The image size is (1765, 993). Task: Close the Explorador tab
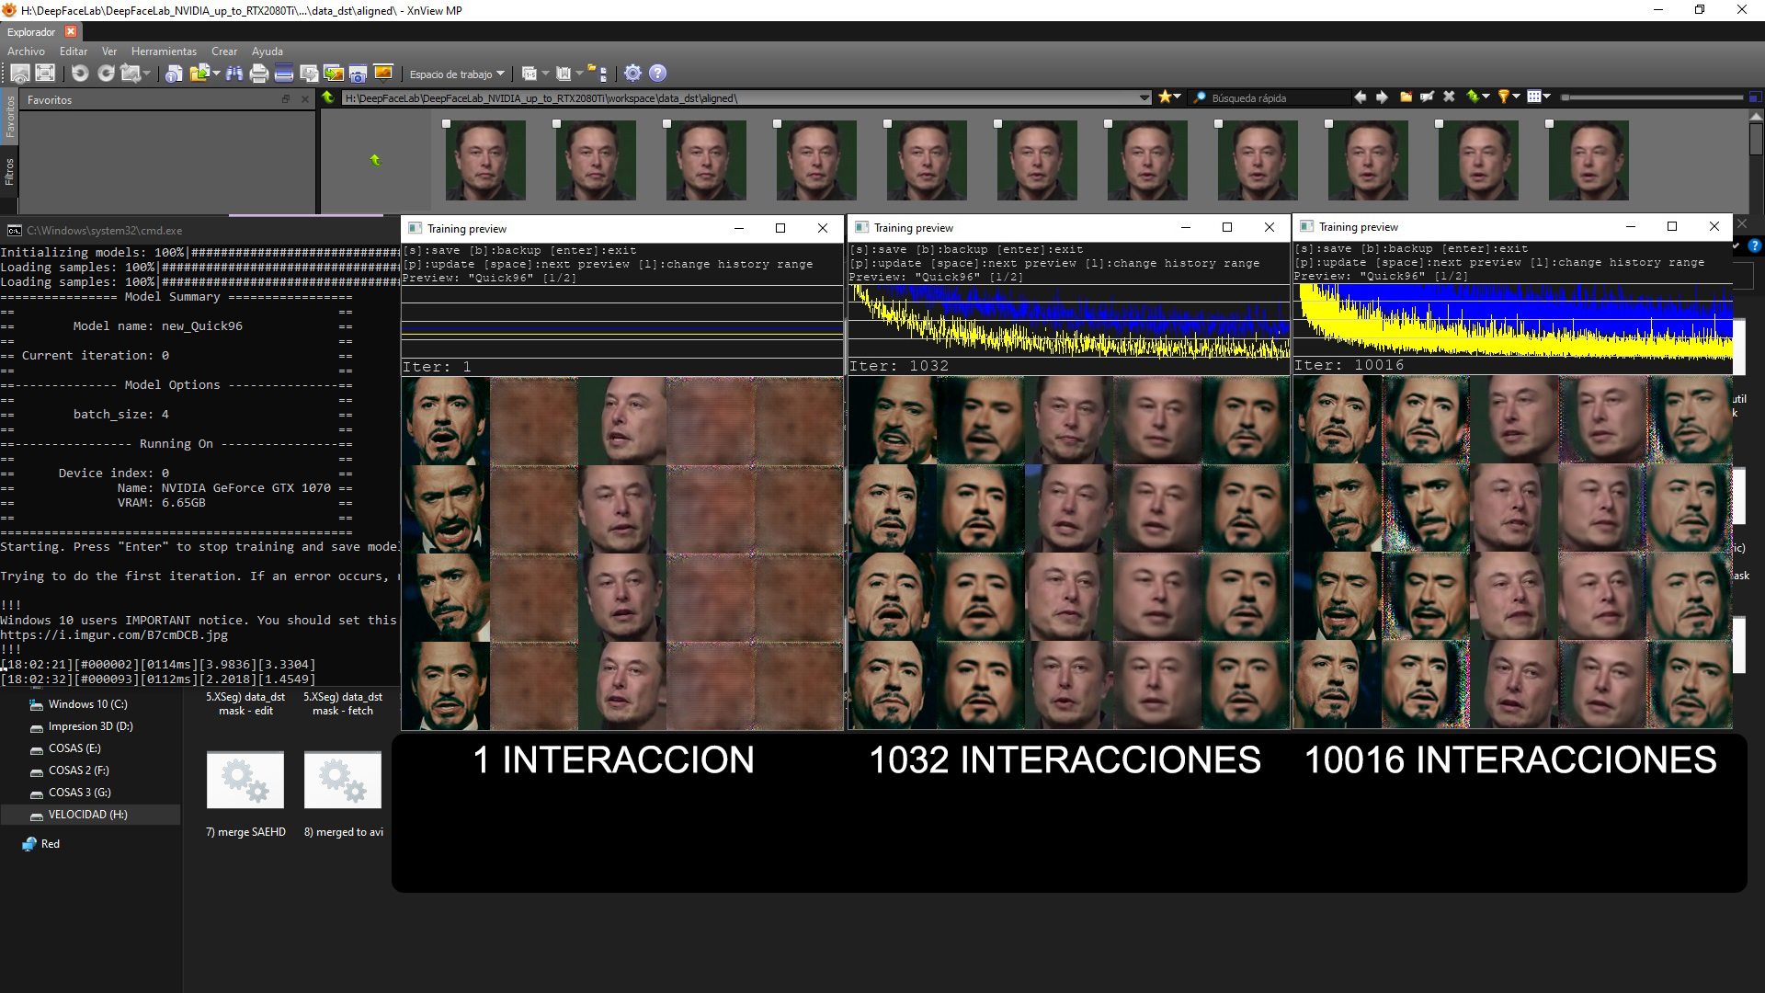tap(71, 32)
